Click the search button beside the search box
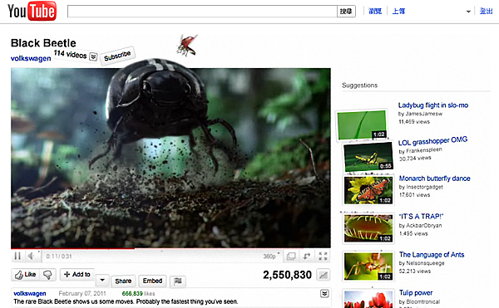The width and height of the screenshot is (499, 308). point(346,12)
